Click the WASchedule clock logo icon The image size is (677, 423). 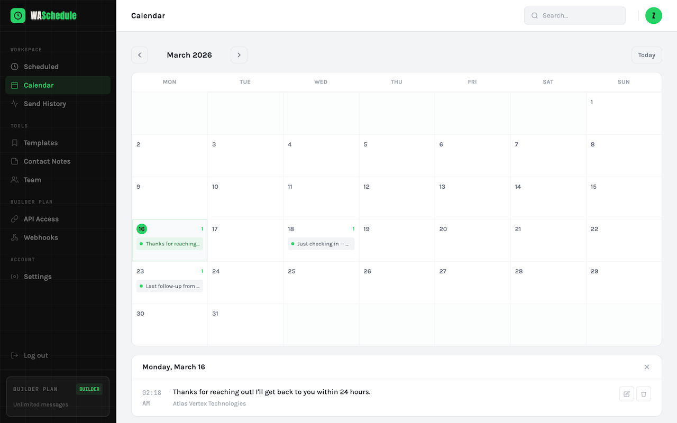(x=18, y=15)
